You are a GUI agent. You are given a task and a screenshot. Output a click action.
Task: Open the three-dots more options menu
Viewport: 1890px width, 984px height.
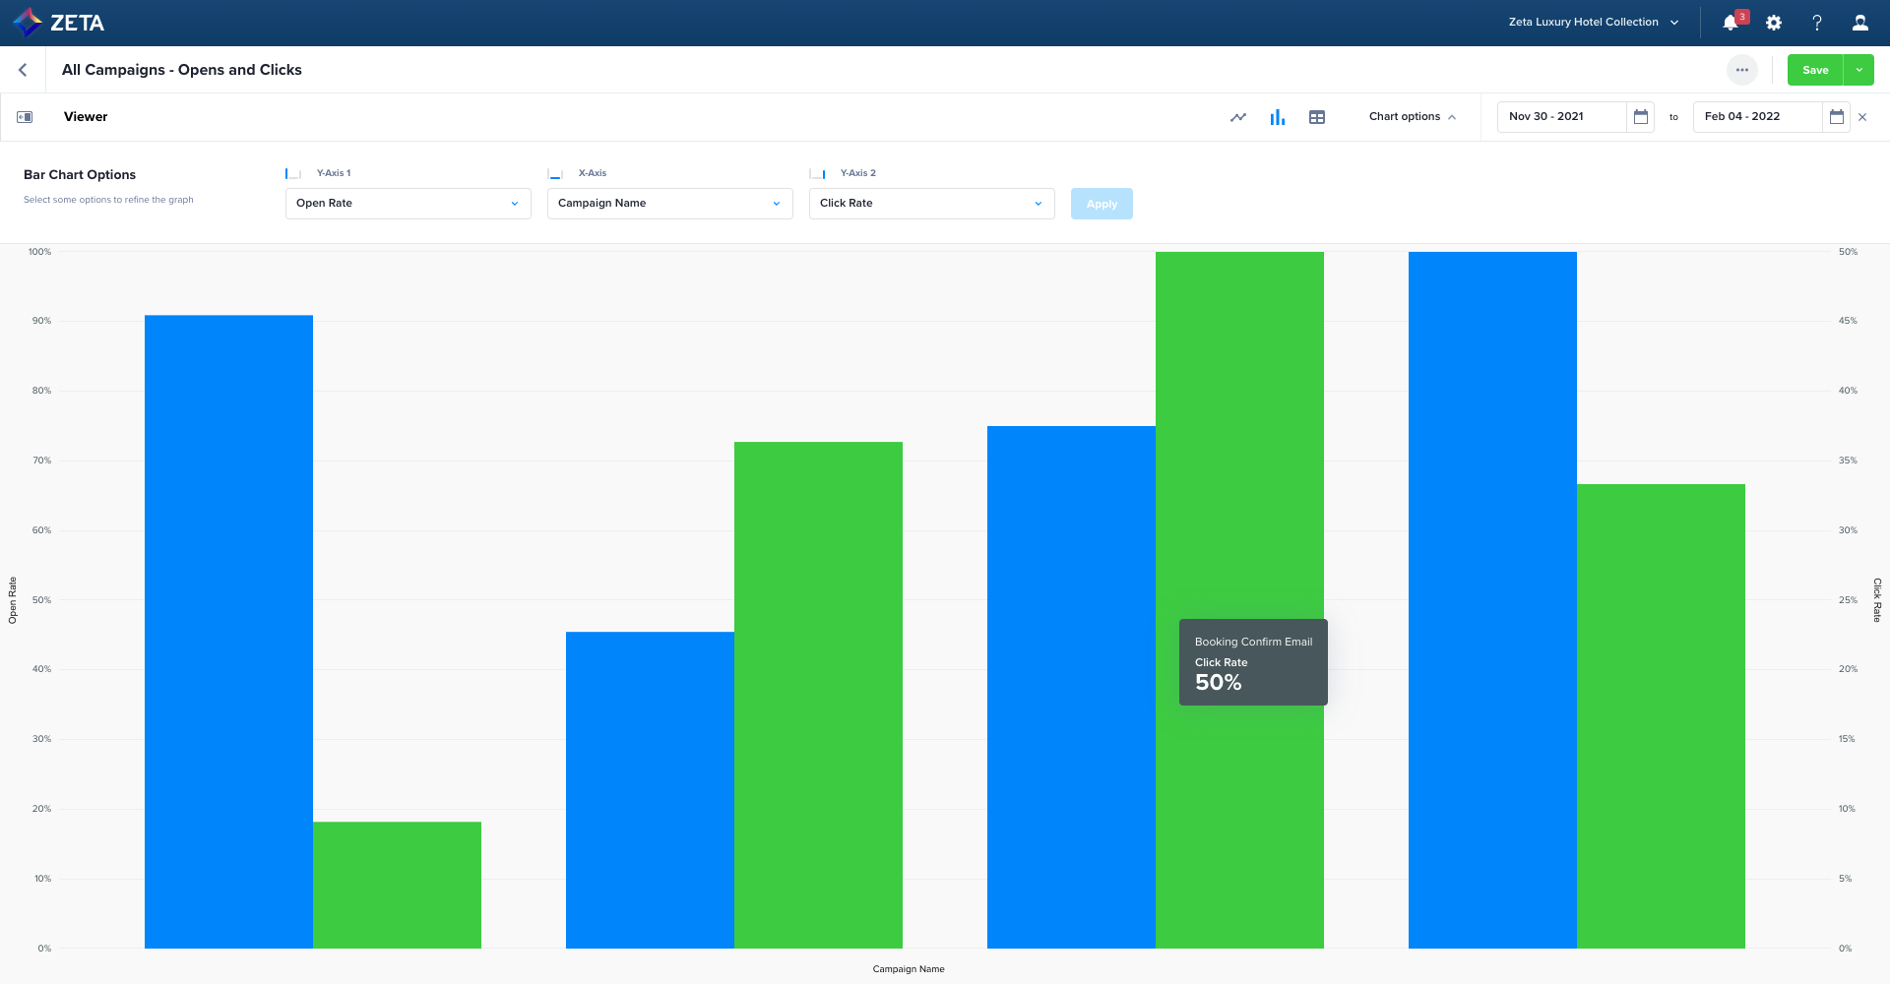[x=1742, y=70]
